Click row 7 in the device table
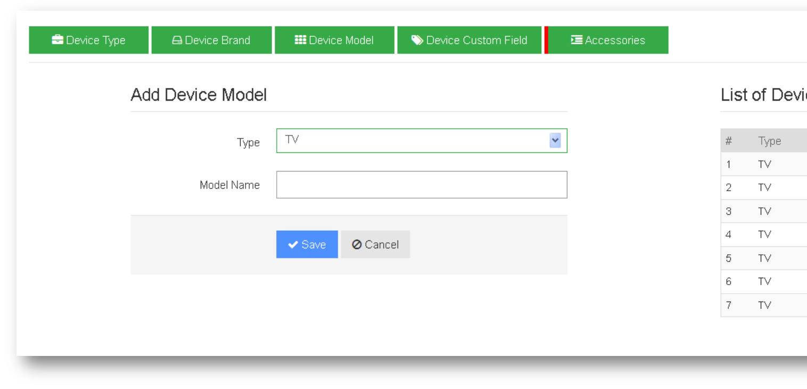This screenshot has height=389, width=807. [x=764, y=305]
